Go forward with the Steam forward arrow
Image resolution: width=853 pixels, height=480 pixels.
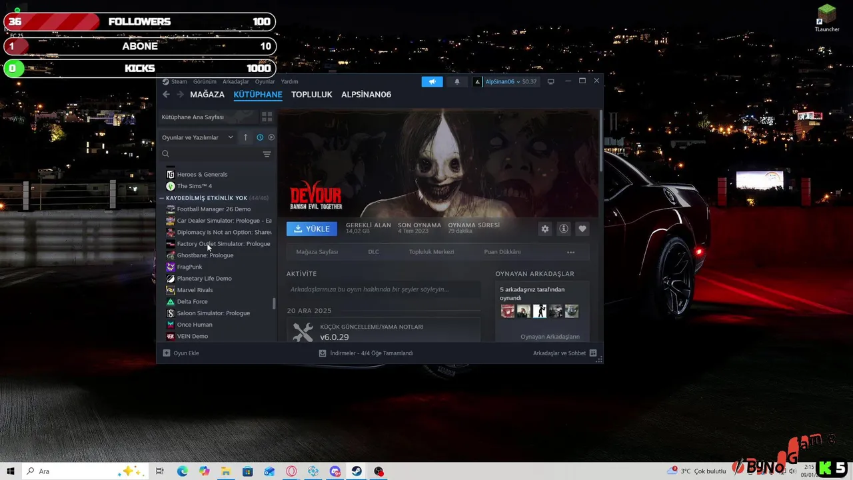[x=179, y=95]
